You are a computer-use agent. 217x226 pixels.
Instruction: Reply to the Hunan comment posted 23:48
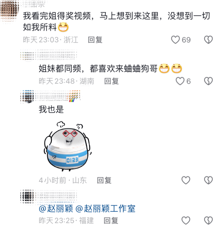pos(111,81)
